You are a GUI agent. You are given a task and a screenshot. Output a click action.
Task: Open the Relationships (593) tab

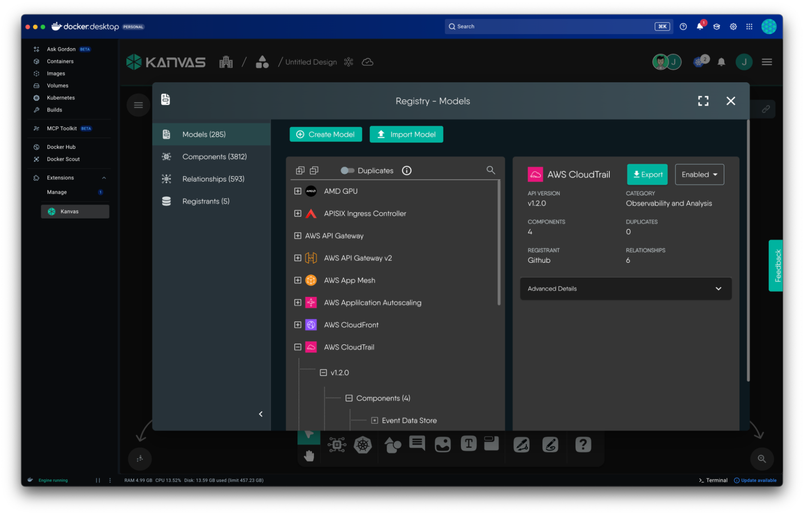(213, 179)
